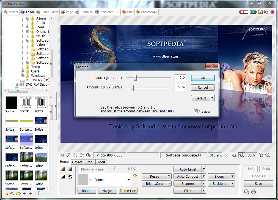The height and width of the screenshot is (200, 278).
Task: Apply the sepia effect icon
Action: (x=63, y=169)
